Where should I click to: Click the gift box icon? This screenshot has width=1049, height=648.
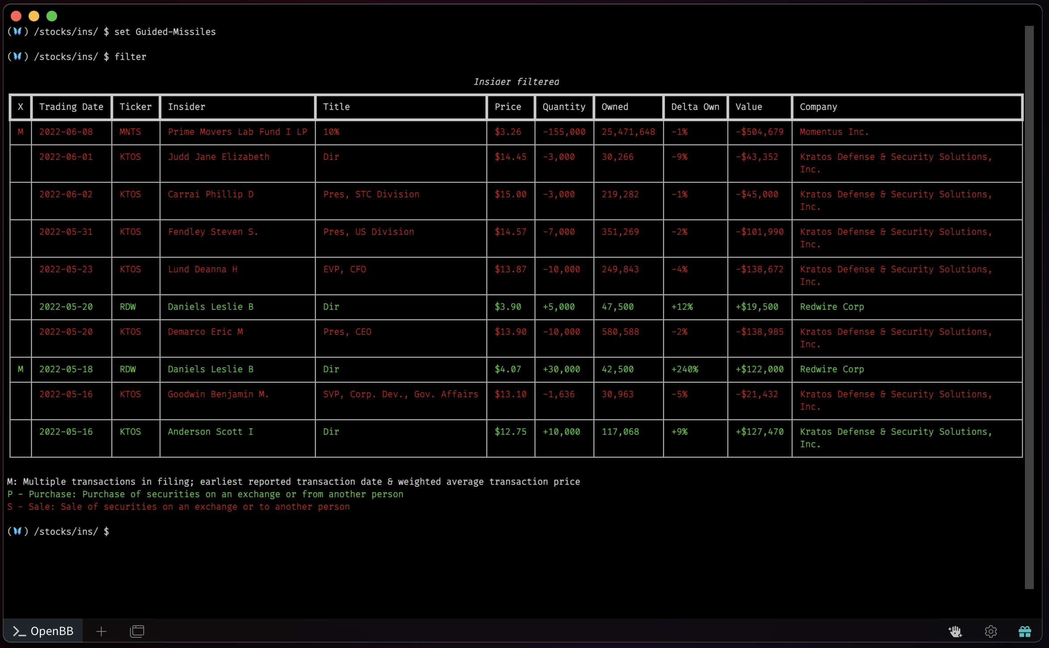[1024, 631]
